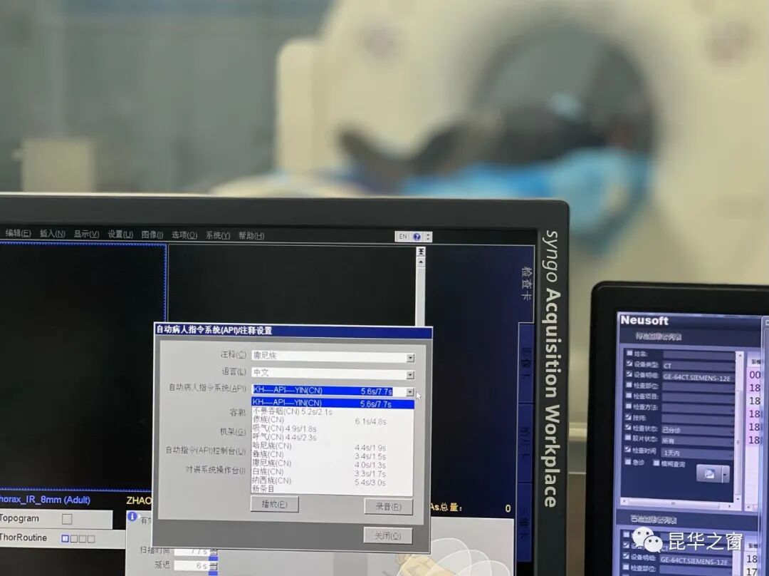Open the 设备类型 CT dropdown in Neusoft

[699, 366]
